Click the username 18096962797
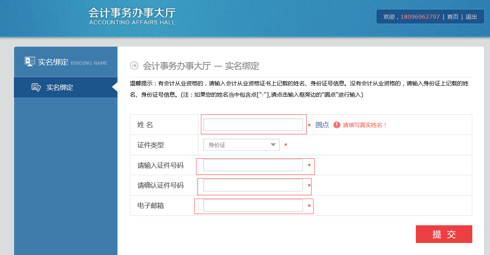The width and height of the screenshot is (490, 255). point(420,17)
